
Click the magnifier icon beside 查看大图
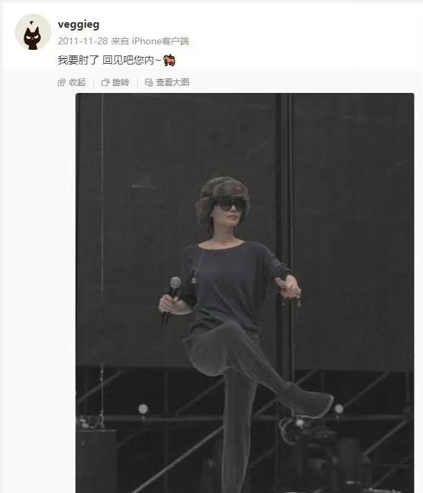coord(149,83)
